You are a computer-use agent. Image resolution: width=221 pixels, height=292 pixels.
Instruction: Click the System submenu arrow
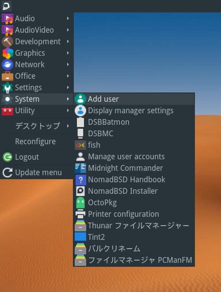(68, 99)
